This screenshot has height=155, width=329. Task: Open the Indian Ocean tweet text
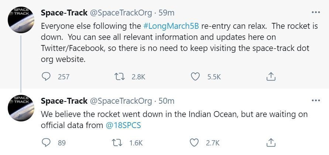point(174,120)
